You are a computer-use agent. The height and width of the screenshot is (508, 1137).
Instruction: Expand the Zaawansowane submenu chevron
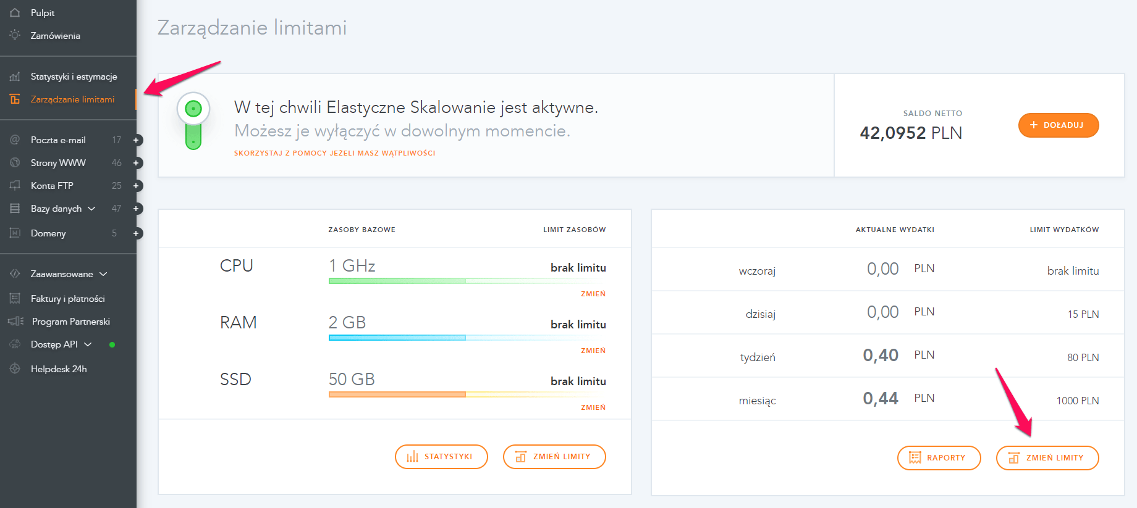(103, 274)
